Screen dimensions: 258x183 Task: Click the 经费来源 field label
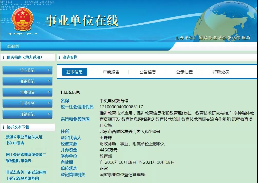[x=69, y=144]
